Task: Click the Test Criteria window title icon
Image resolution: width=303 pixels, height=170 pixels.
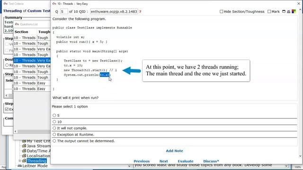Action: (x=5, y=4)
